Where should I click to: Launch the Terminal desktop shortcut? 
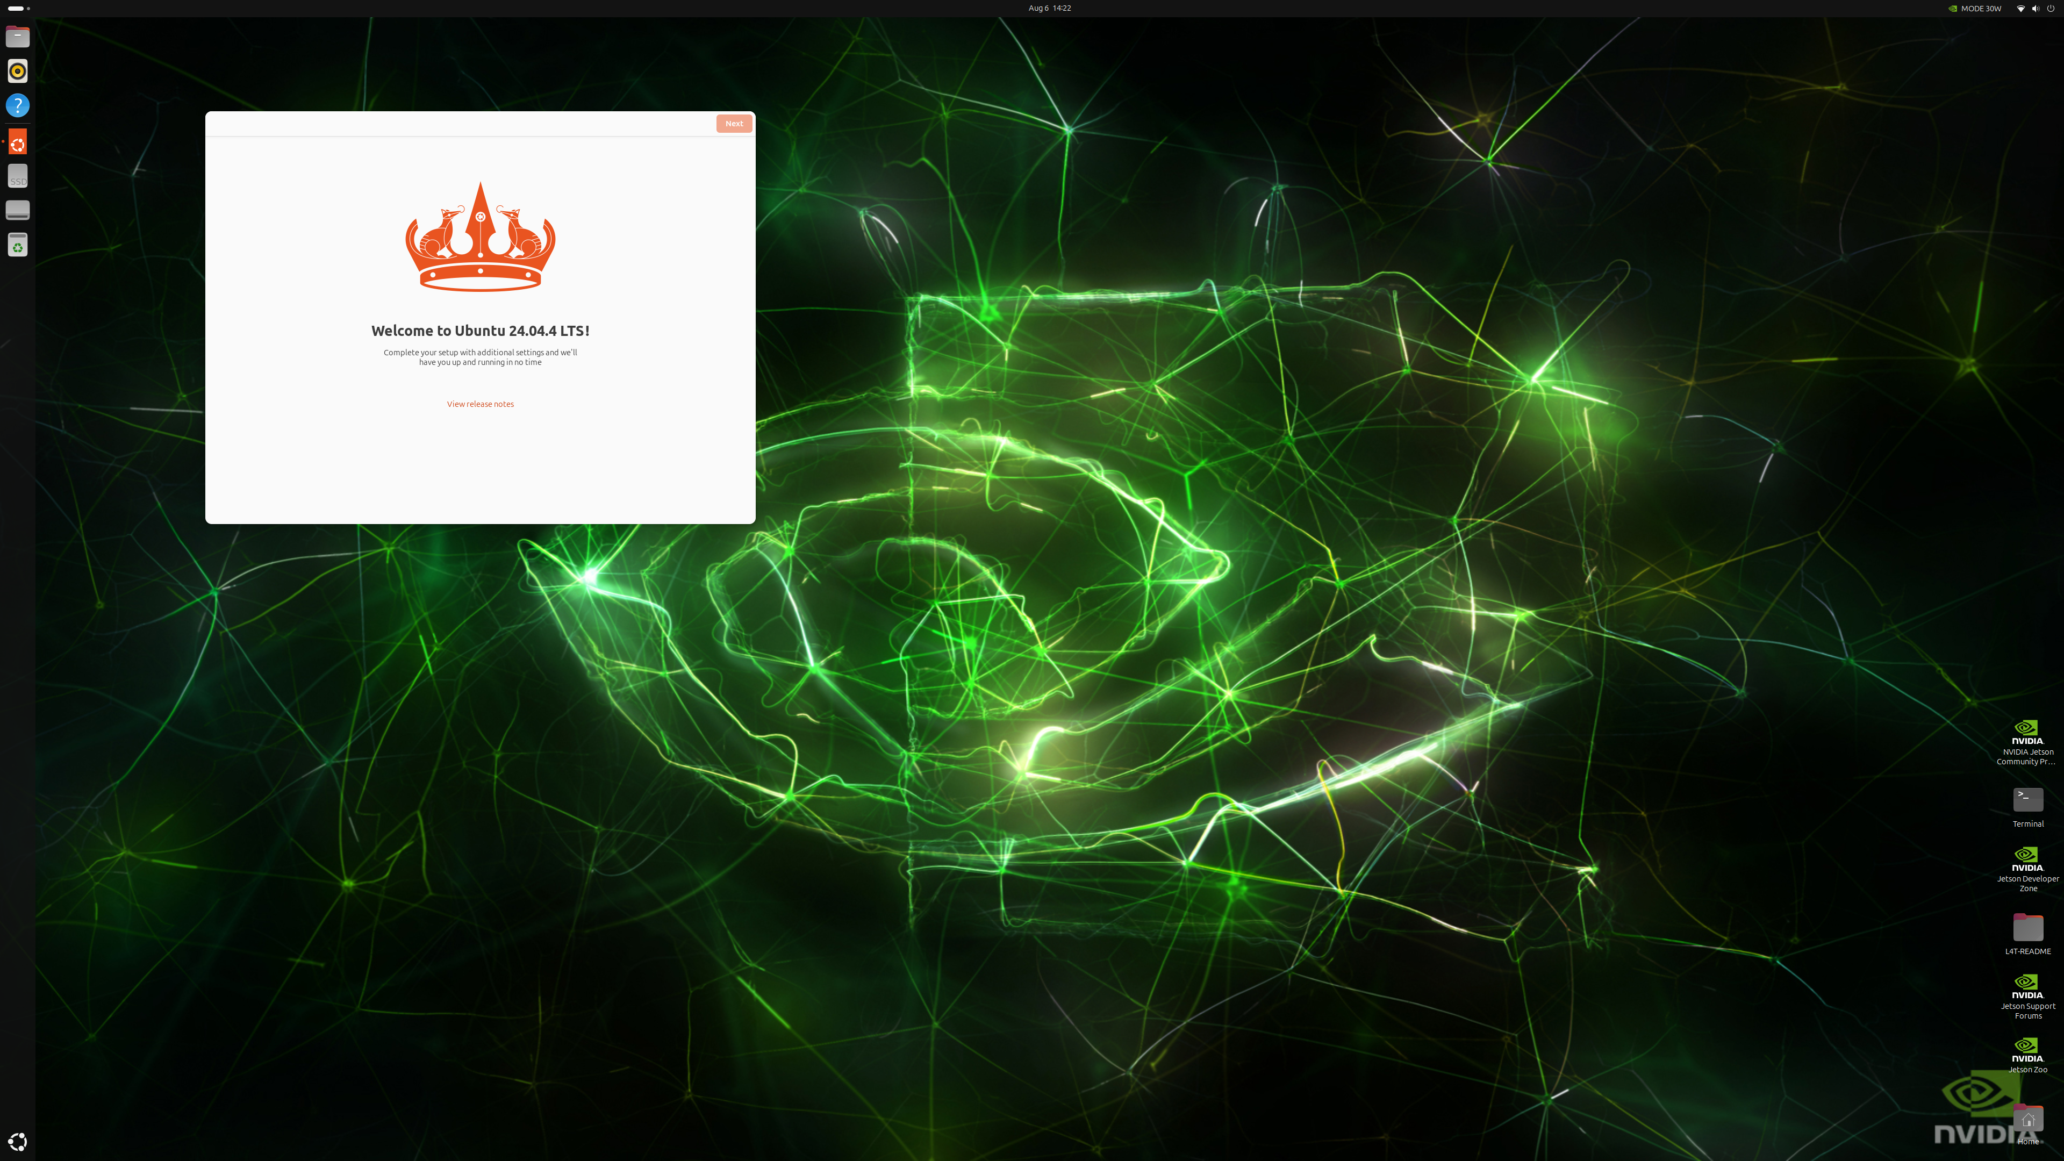2028,807
